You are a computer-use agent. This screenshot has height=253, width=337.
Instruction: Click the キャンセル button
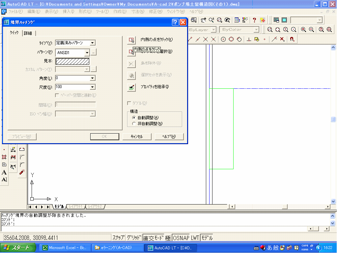(x=137, y=137)
